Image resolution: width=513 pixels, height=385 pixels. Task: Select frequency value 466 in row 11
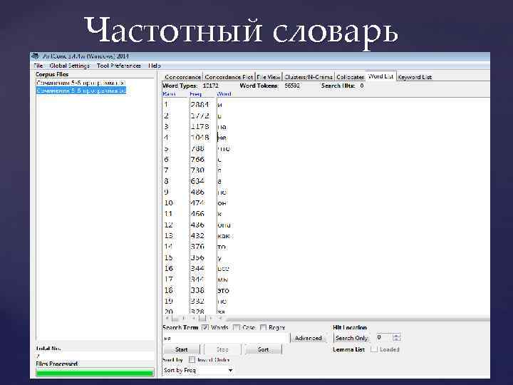point(197,214)
